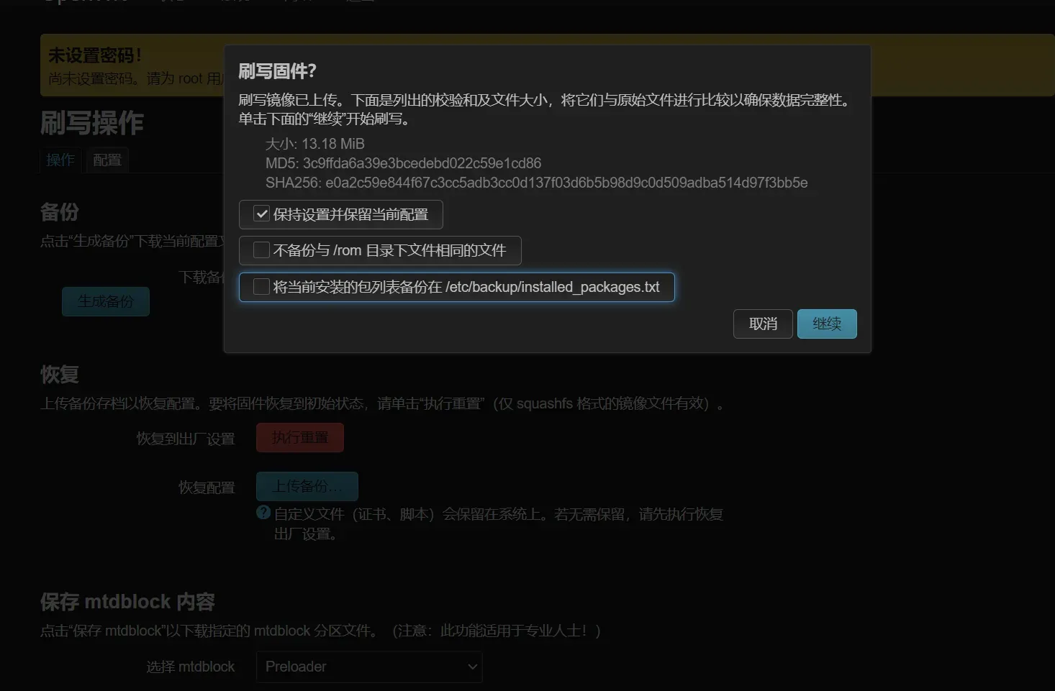
Task: Click the 未设置密码! warning title
Action: [95, 55]
